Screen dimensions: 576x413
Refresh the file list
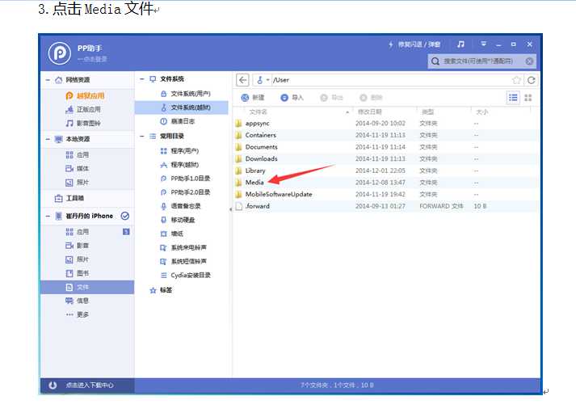point(532,80)
